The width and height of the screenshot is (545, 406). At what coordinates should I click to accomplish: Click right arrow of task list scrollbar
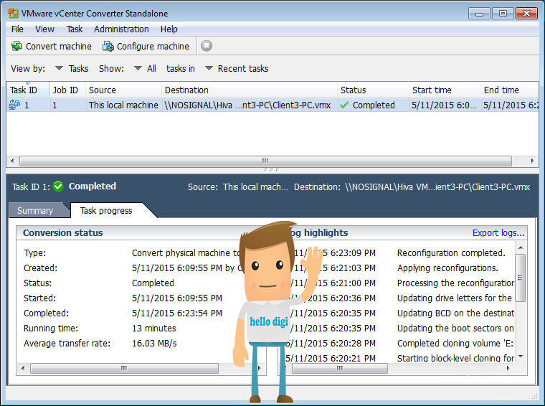coord(532,161)
